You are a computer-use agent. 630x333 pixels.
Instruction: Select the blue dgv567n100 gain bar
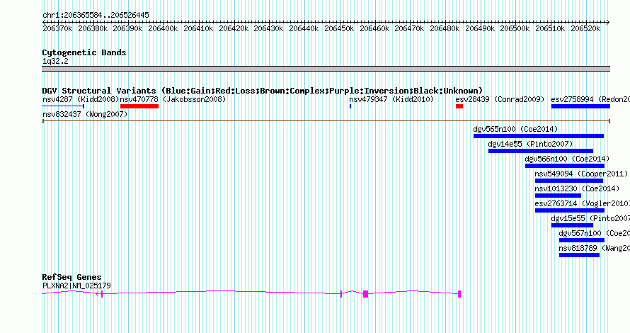pyautogui.click(x=582, y=240)
